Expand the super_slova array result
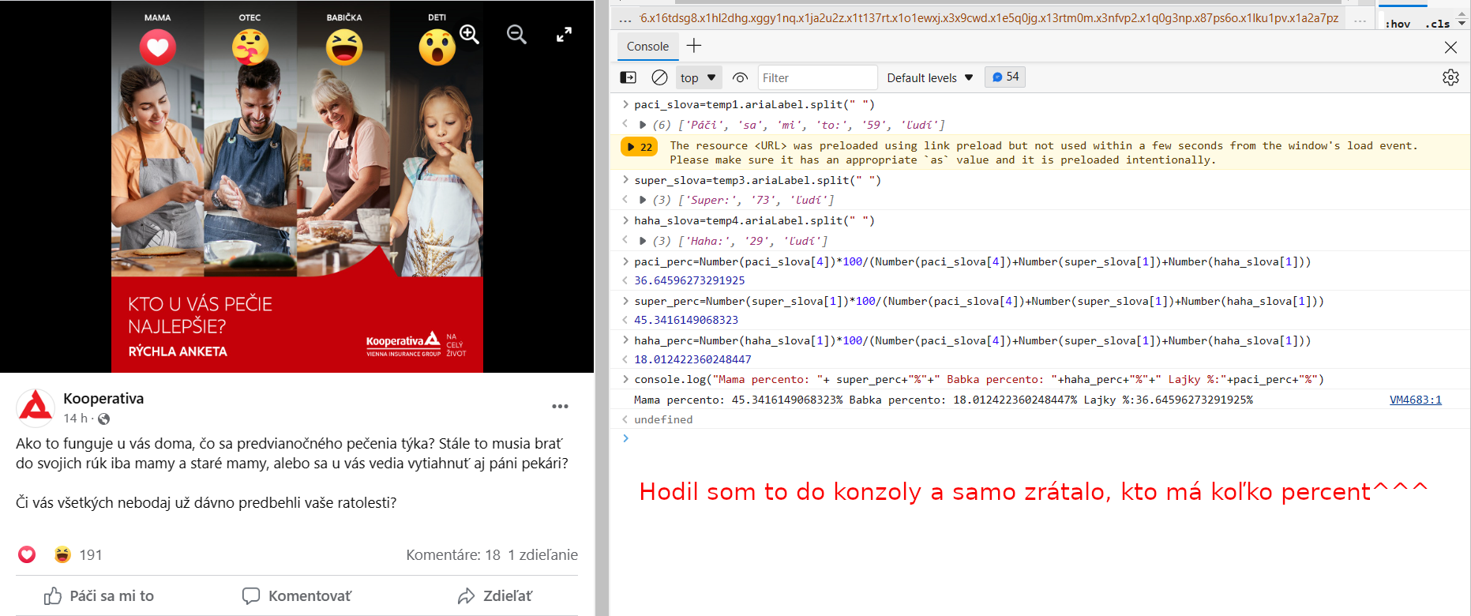The image size is (1471, 616). [x=643, y=200]
